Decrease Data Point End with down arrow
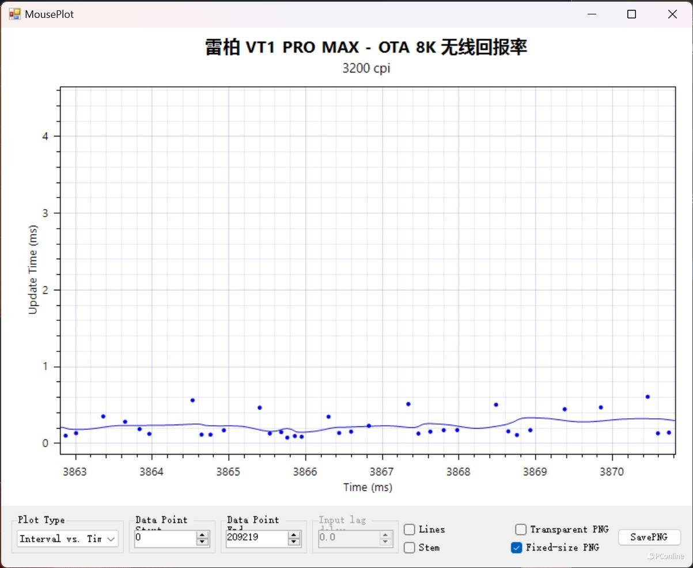Screen dimensions: 693x568 [294, 542]
